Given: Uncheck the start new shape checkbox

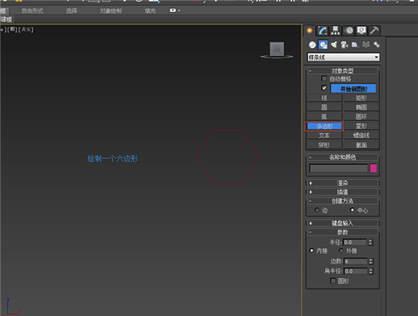Looking at the screenshot, I should (324, 88).
